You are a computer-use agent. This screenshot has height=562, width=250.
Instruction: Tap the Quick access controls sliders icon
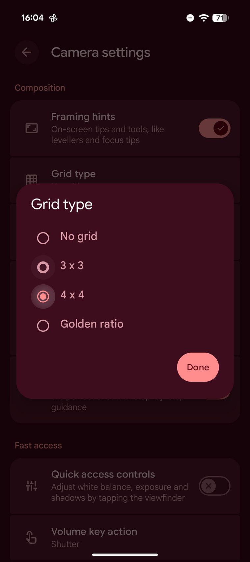[x=32, y=485]
